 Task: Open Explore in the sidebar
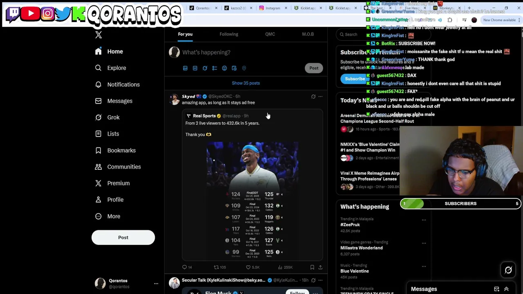pyautogui.click(x=112, y=68)
